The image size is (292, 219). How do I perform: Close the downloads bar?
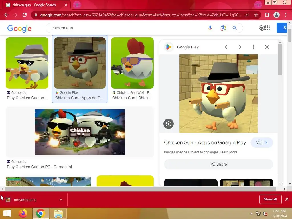(287, 199)
